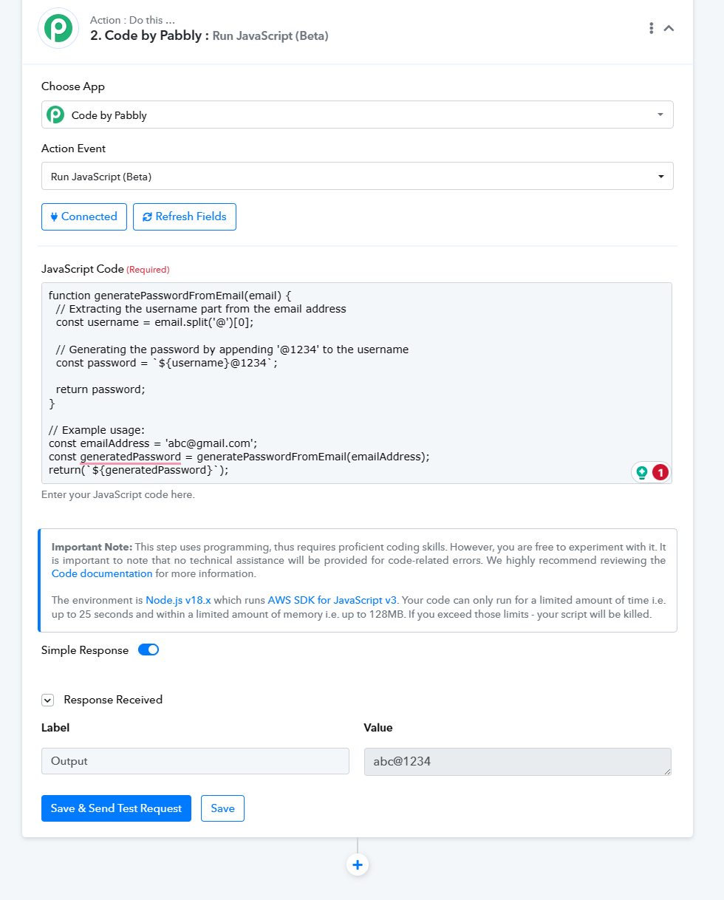The width and height of the screenshot is (724, 900).
Task: Click the red error count badge
Action: [x=660, y=472]
